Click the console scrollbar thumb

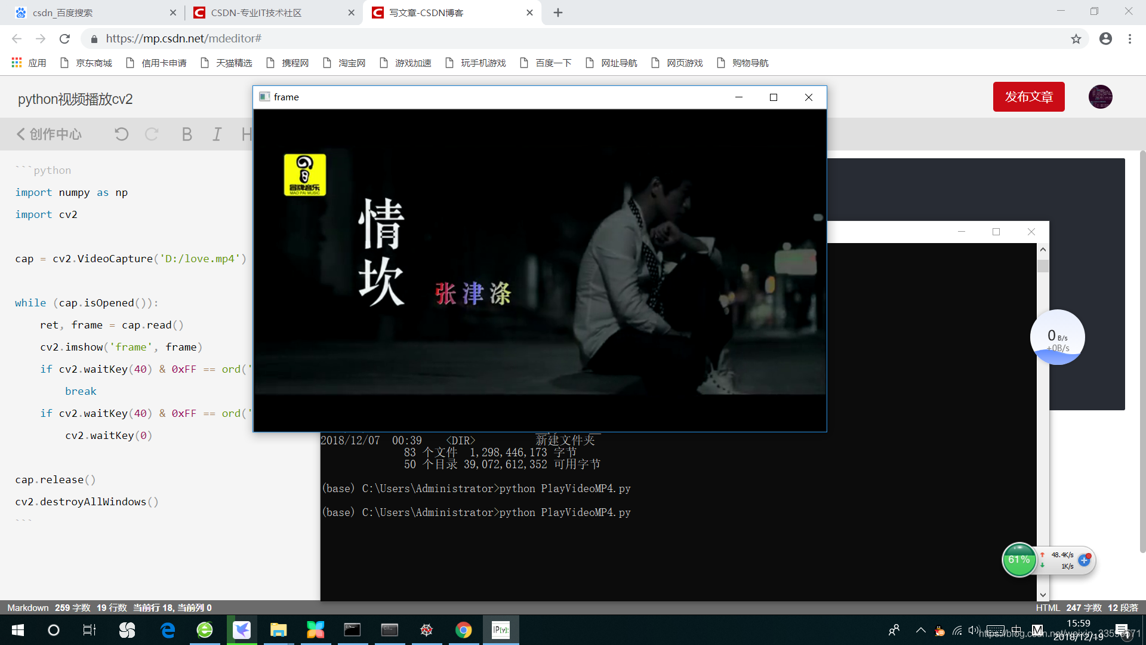tap(1043, 266)
